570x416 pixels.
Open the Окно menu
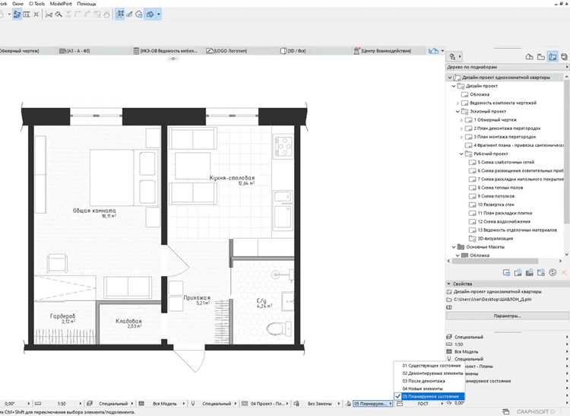point(17,4)
